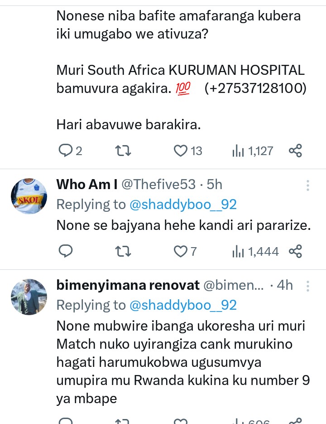Open @shaddyboo__92 link in Who Am I's reply

(x=183, y=205)
